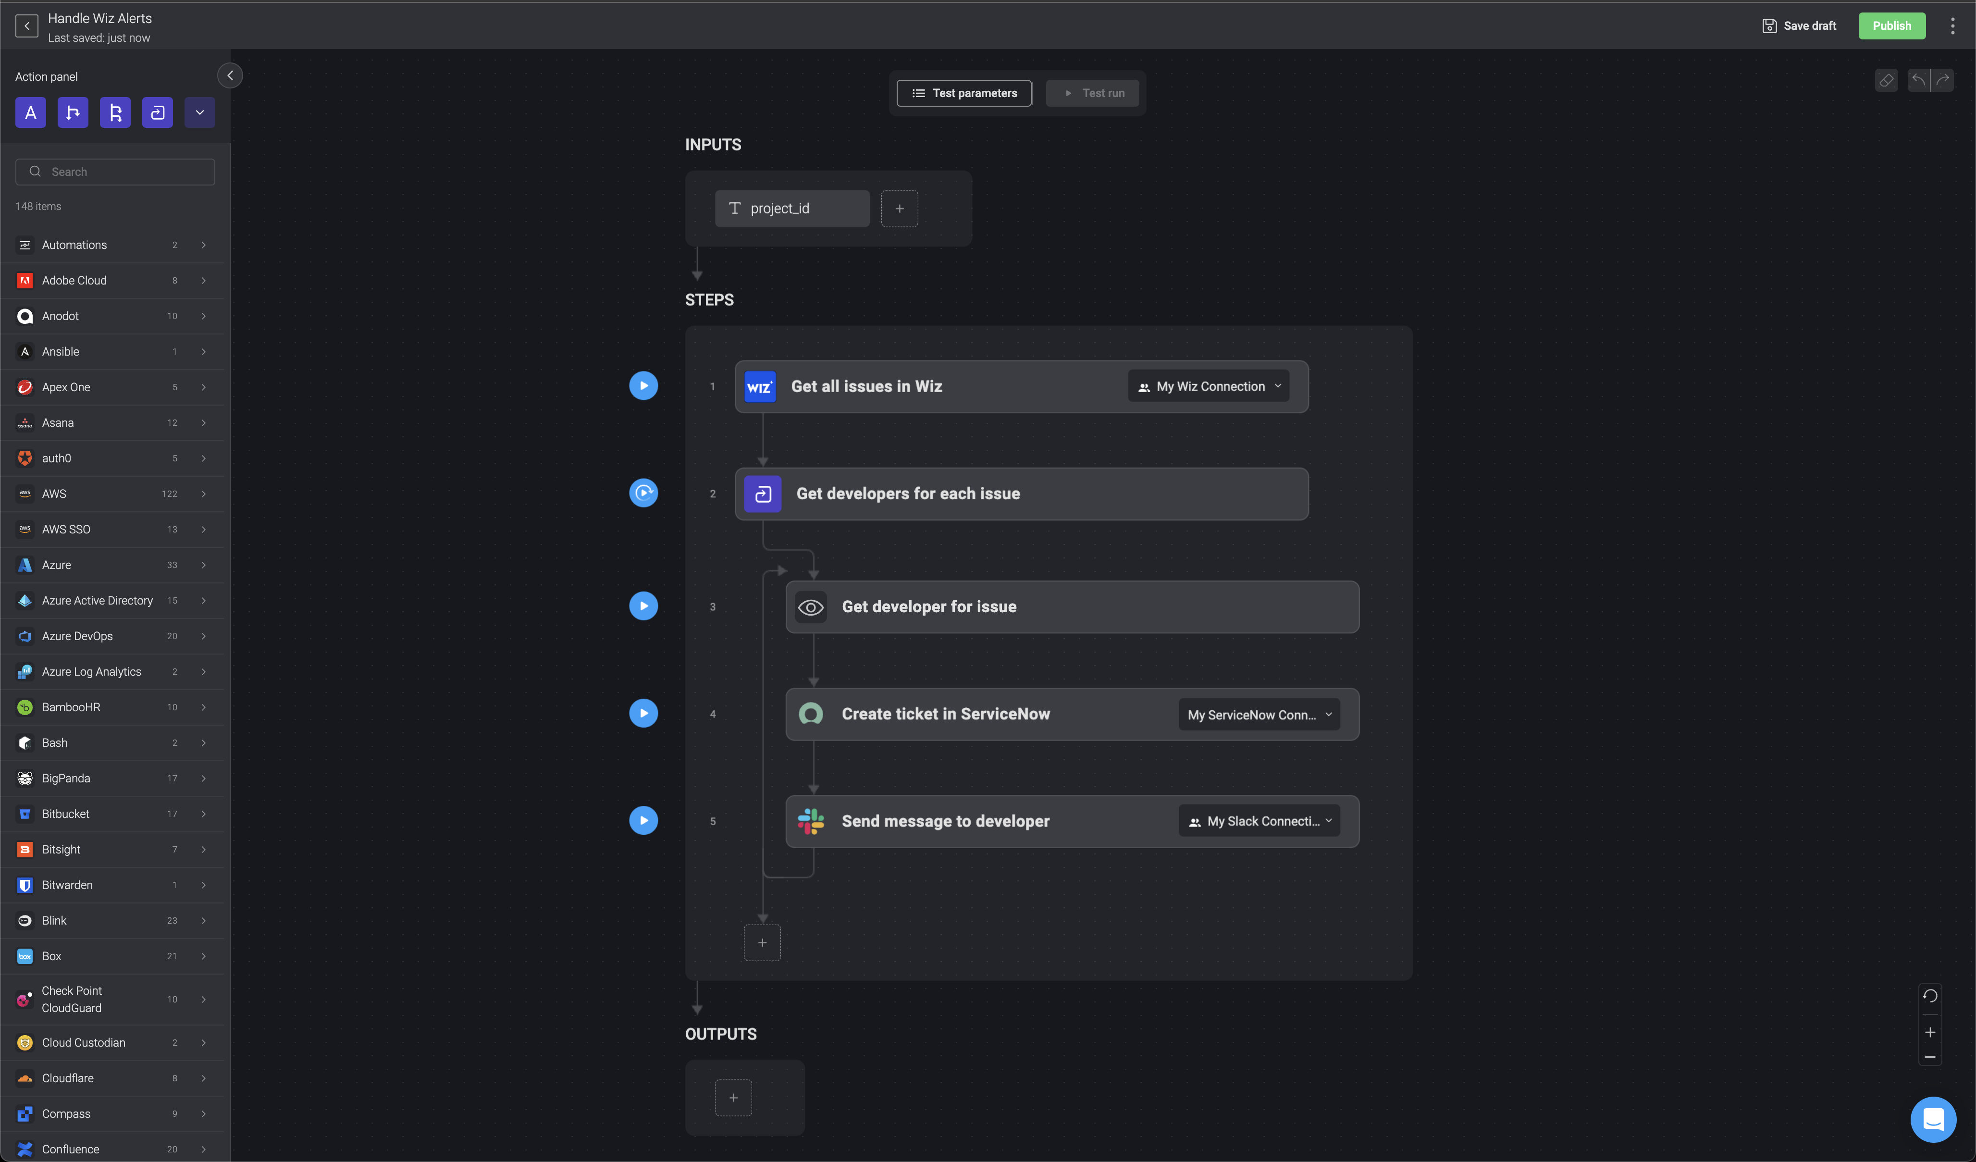This screenshot has width=1976, height=1162.
Task: Click the Slack icon on step 5
Action: coord(810,821)
